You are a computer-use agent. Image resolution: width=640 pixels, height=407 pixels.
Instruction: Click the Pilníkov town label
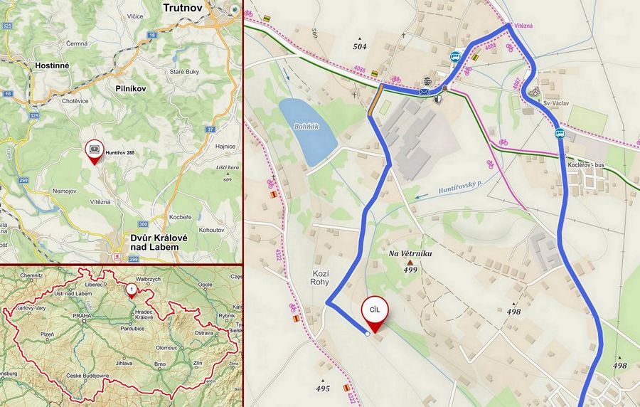point(131,88)
